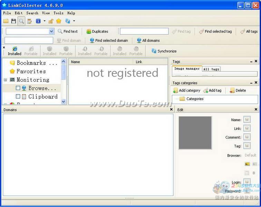Toggle the Browse... checkbox

pyautogui.click(x=18, y=88)
